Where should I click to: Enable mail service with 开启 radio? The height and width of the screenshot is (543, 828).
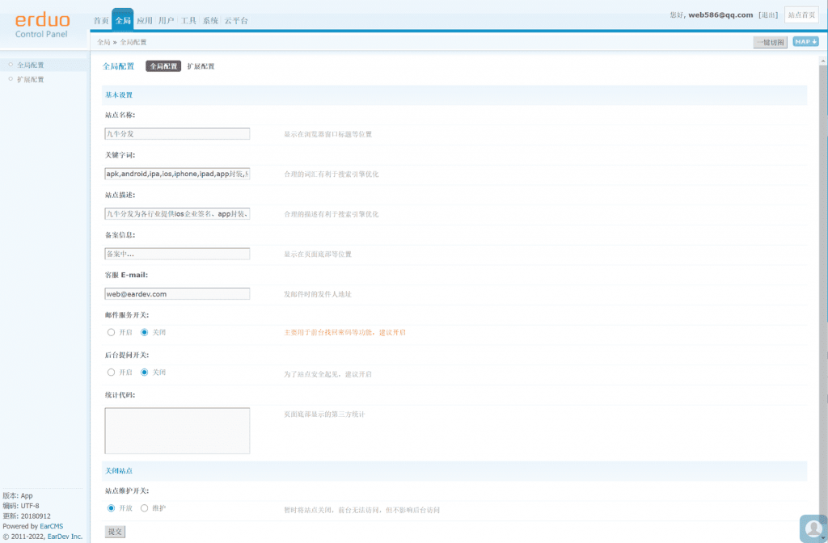click(112, 332)
